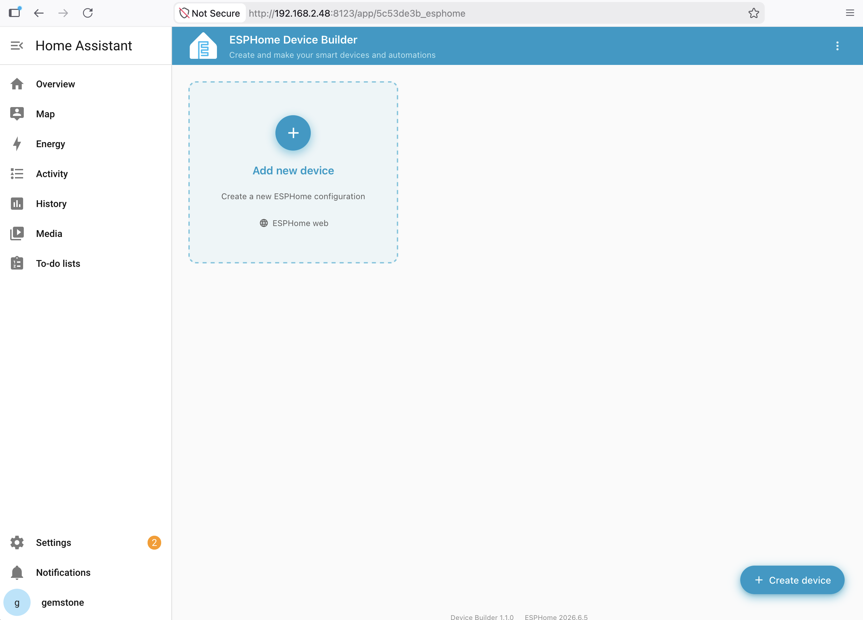Select the History menu label
This screenshot has height=620, width=863.
click(x=51, y=204)
